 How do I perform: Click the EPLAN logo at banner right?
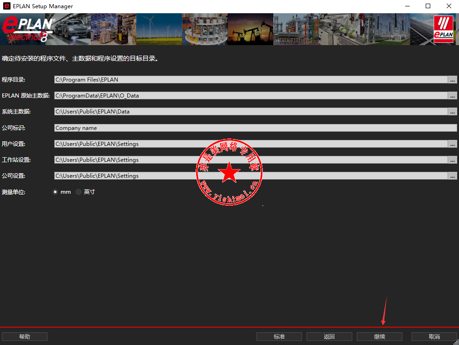(x=443, y=29)
